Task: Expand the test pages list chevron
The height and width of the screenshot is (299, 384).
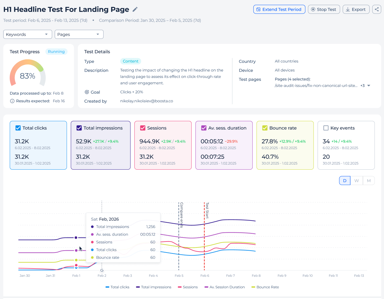Action: [369, 85]
